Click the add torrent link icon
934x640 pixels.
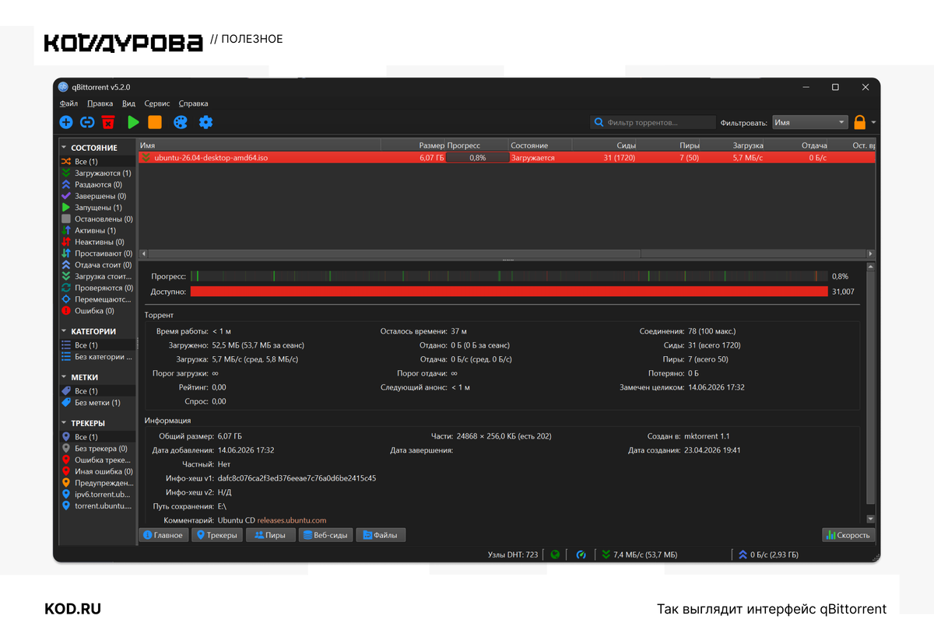87,122
